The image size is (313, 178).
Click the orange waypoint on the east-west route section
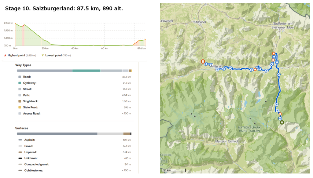point(255,69)
